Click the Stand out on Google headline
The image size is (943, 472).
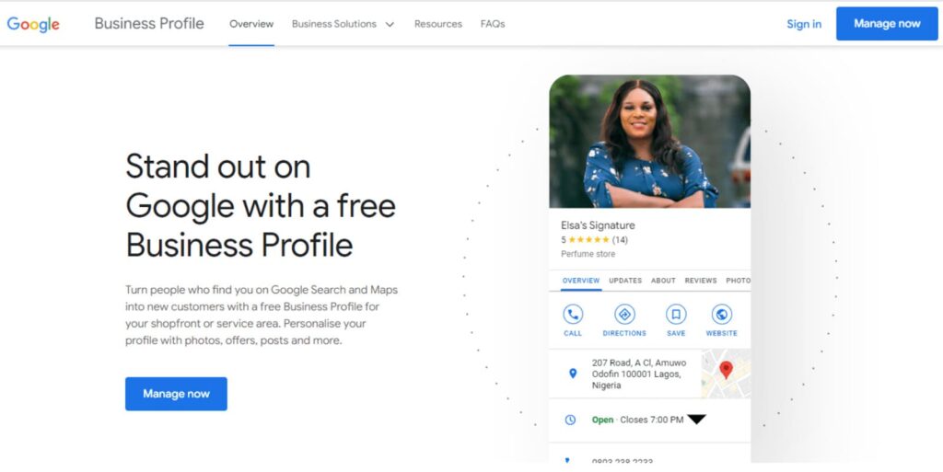coord(261,206)
